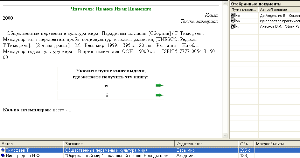Image resolution: width=300 pixels, height=158 pixels.
Task: Click the 395 с. volume cell
Action: click(x=246, y=150)
